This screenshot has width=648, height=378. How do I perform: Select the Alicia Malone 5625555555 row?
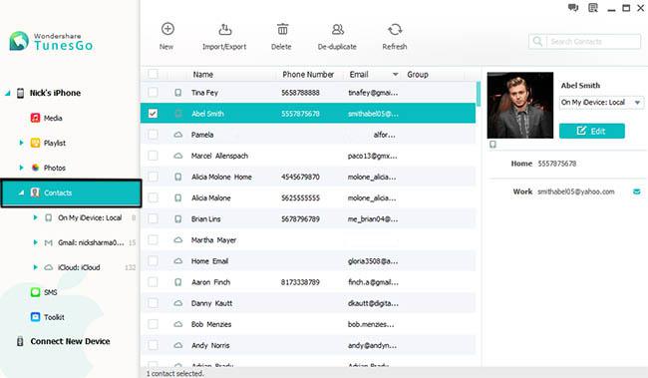(x=308, y=197)
